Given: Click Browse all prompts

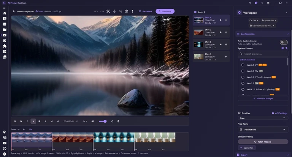Looking at the screenshot, I should pos(263,98).
